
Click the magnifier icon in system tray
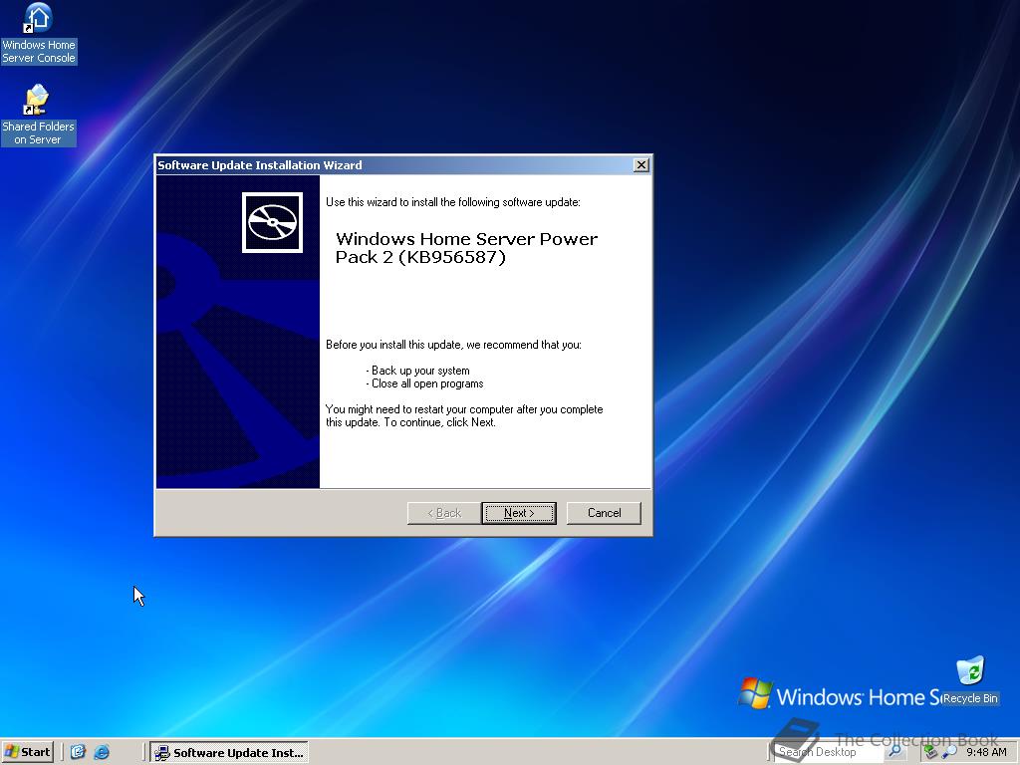tap(949, 752)
